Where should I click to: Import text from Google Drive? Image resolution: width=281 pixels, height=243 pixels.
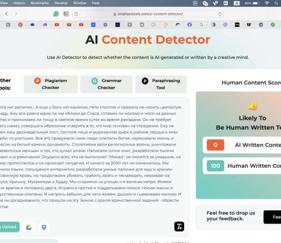coord(28,227)
